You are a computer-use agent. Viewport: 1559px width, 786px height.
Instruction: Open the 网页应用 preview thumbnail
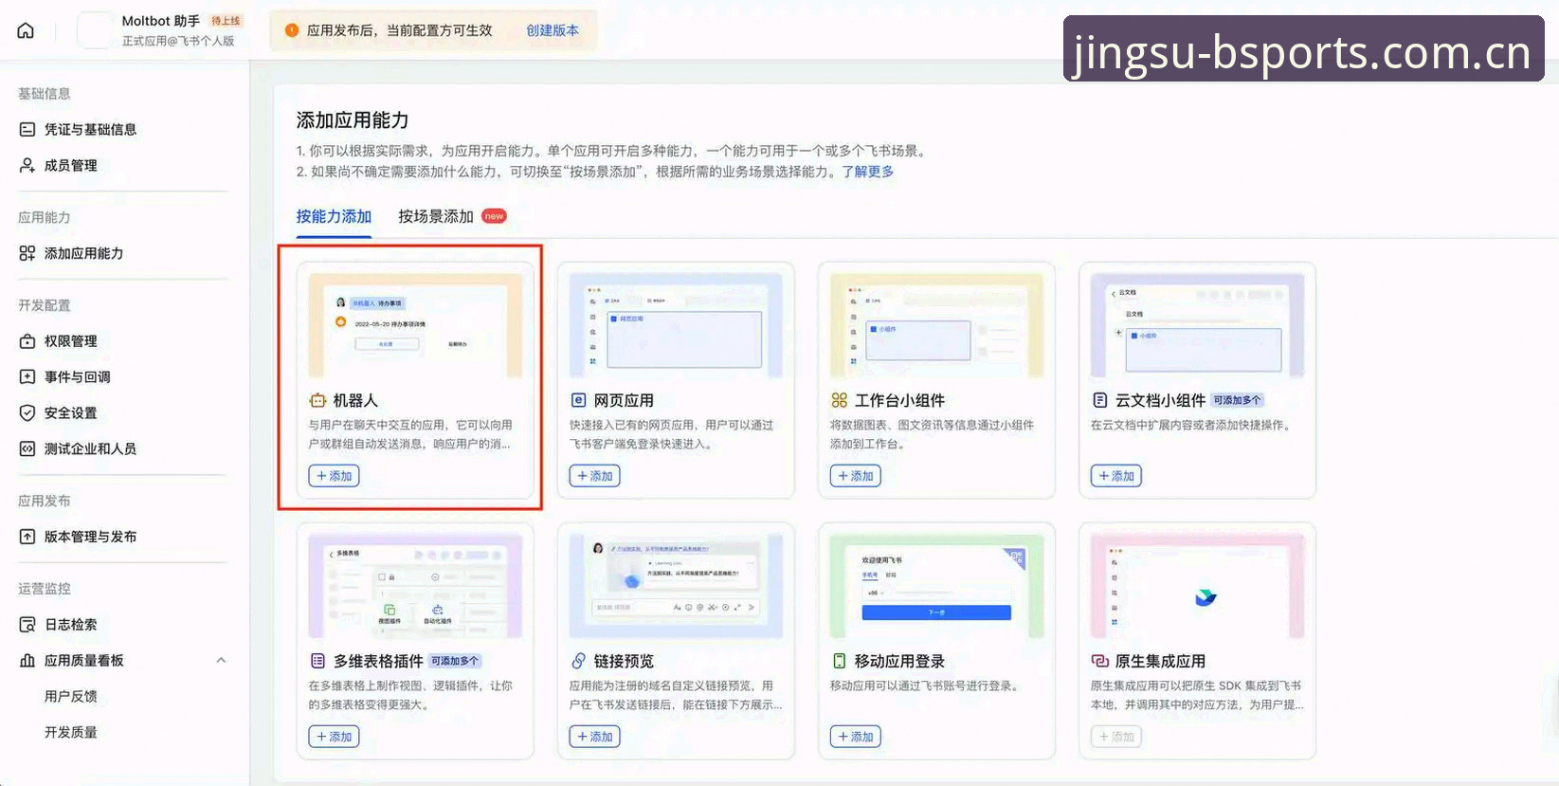(676, 325)
